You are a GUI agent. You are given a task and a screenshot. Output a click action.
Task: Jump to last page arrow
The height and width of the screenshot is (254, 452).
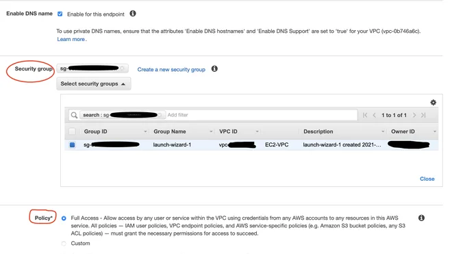tap(423, 115)
